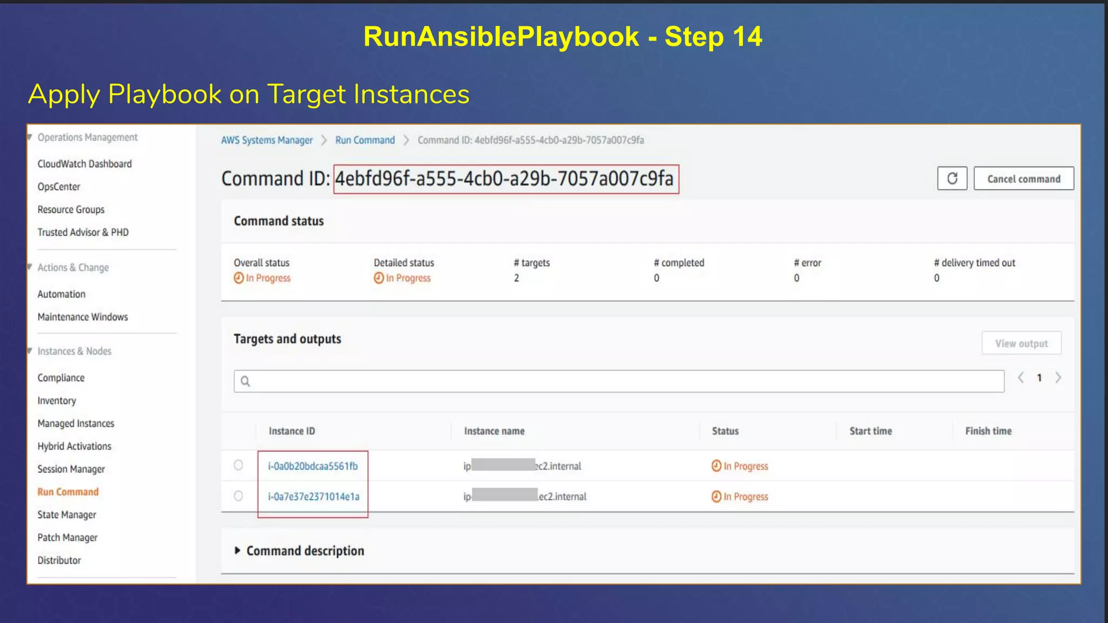Click the Command ID heading value

[505, 178]
